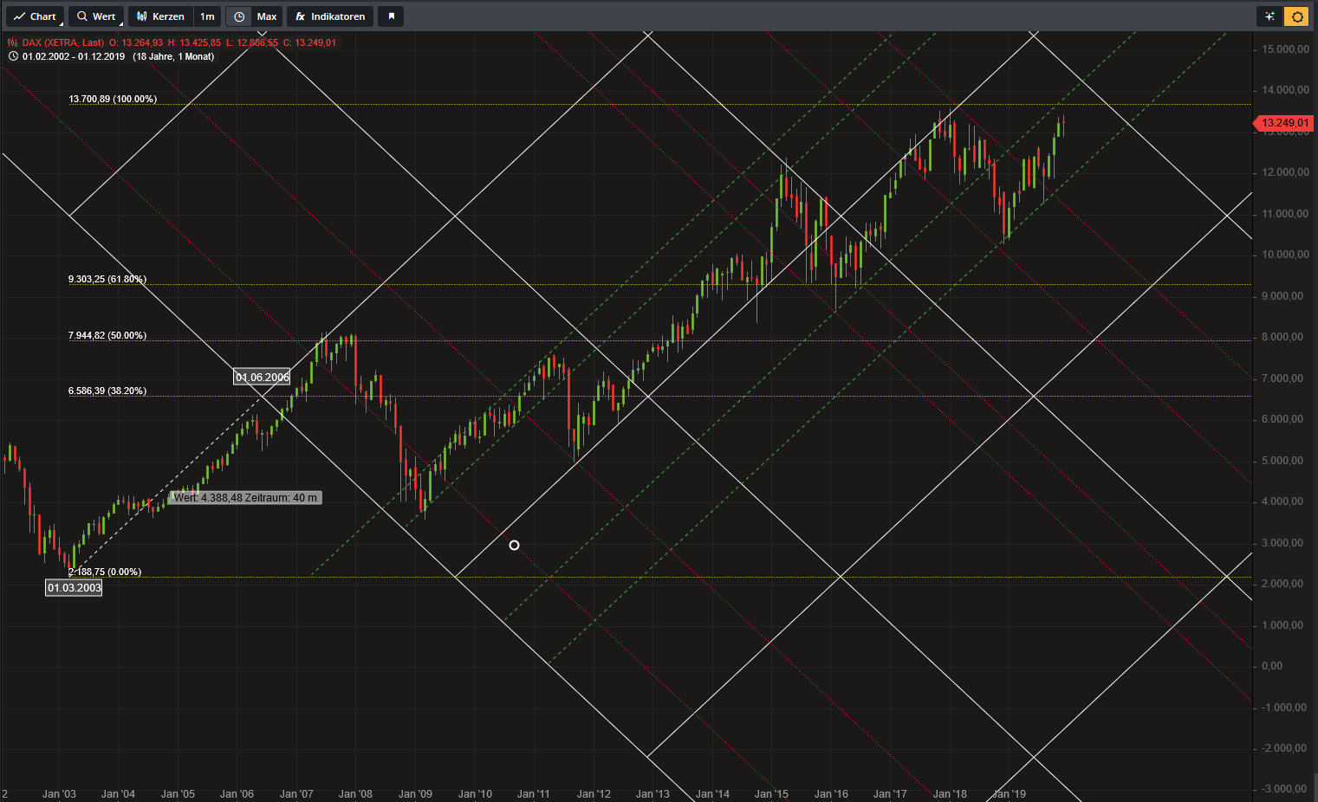1318x802 pixels.
Task: Select the Kerzen candlestick chart type
Action: pyautogui.click(x=160, y=16)
